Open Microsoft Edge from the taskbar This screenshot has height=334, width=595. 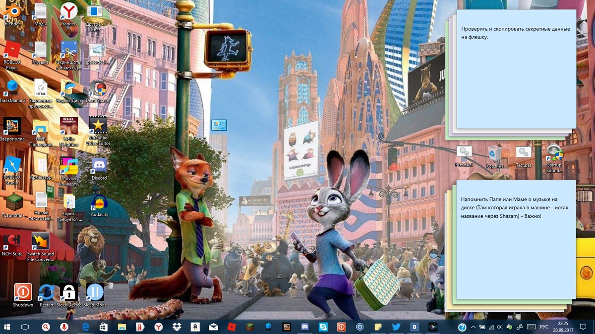[85, 327]
